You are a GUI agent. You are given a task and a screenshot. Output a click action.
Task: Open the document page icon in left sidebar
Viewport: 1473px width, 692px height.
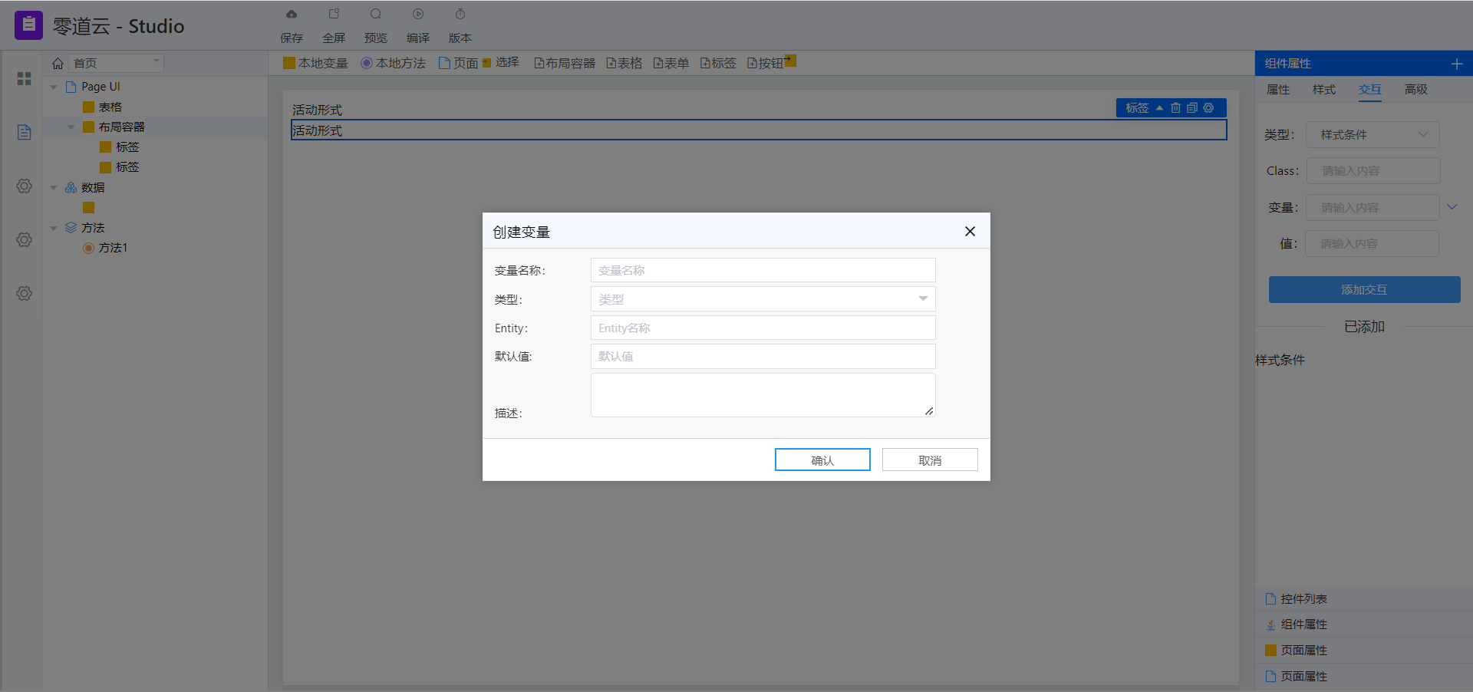[24, 132]
